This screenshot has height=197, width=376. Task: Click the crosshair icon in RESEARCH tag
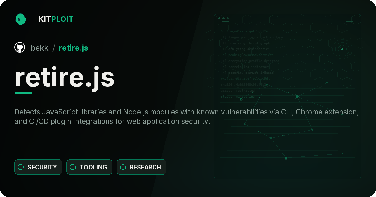(x=123, y=167)
